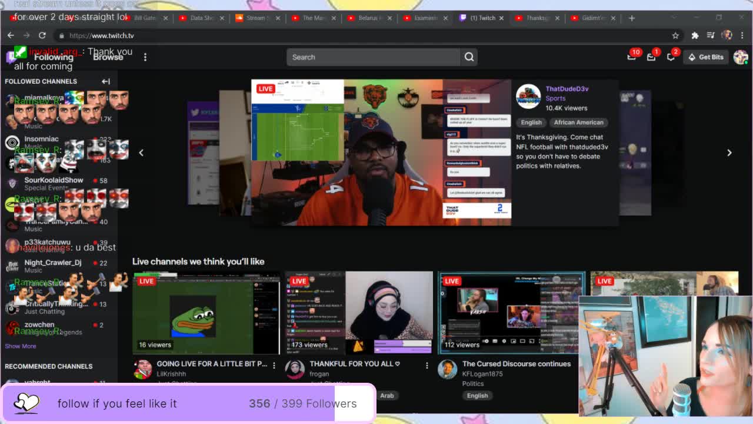Open the Chrome profile avatar
This screenshot has width=753, height=424.
click(727, 35)
